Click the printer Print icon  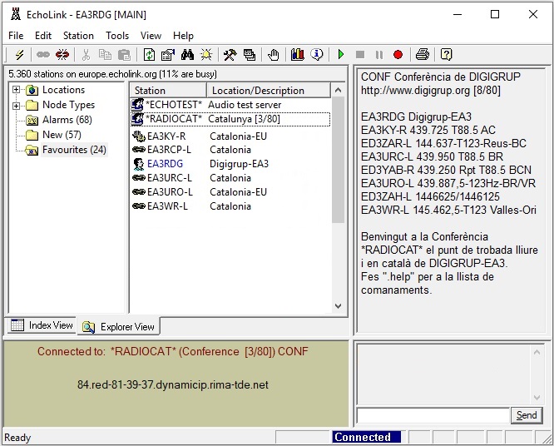pos(423,54)
